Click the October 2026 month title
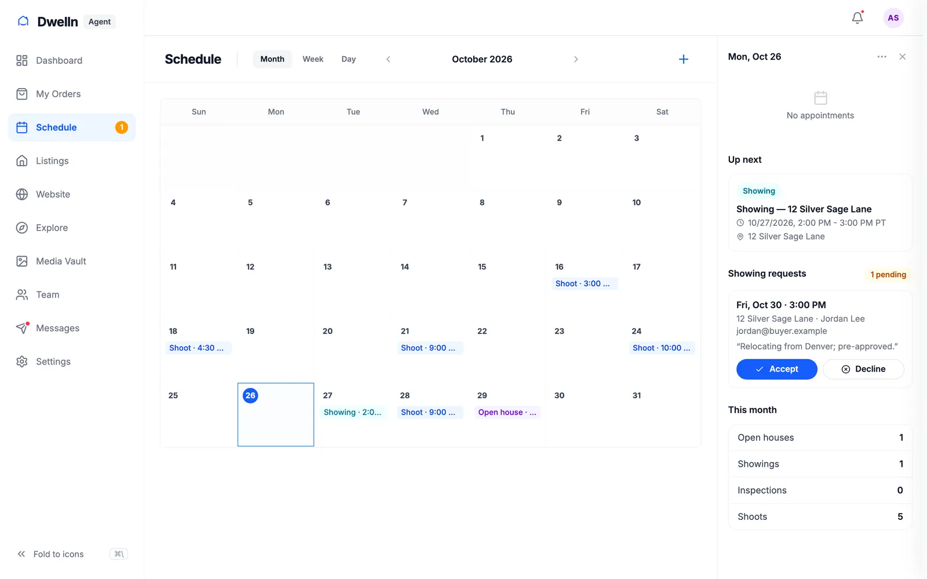The height and width of the screenshot is (579, 927). pos(482,59)
